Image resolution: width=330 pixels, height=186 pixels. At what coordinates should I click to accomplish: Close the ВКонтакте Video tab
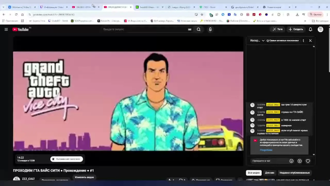35,7
